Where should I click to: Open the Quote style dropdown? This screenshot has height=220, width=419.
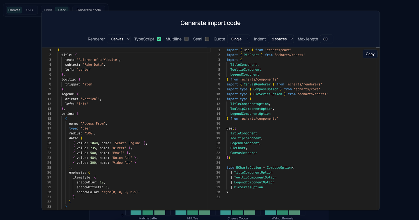click(x=239, y=39)
